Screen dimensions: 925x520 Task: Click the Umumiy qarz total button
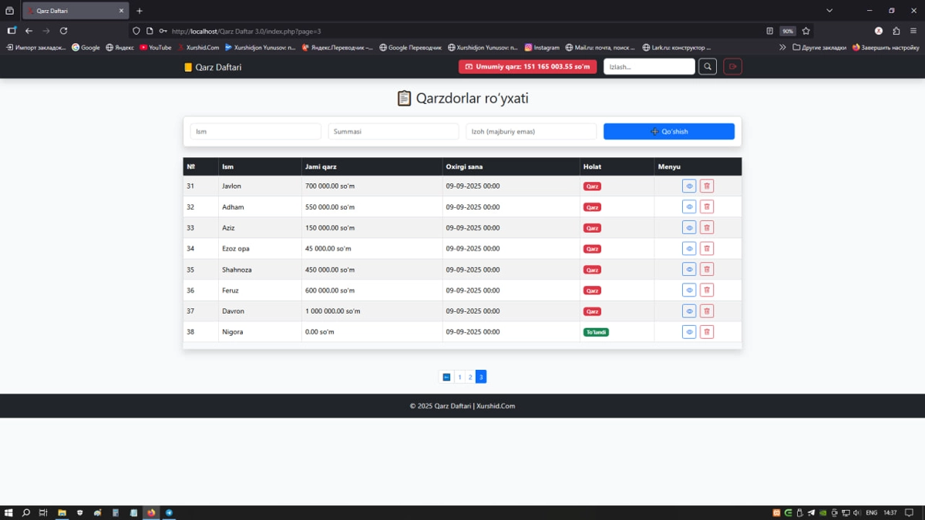(x=527, y=67)
